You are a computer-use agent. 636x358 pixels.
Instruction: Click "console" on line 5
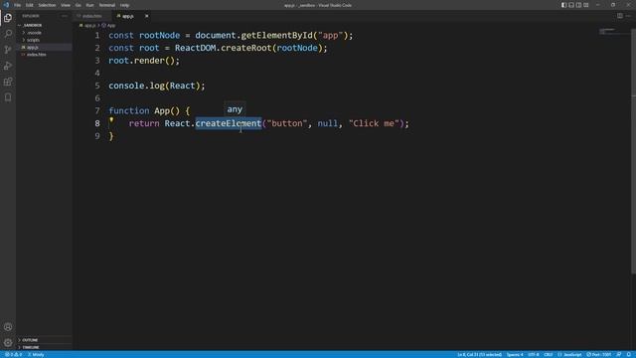point(126,86)
